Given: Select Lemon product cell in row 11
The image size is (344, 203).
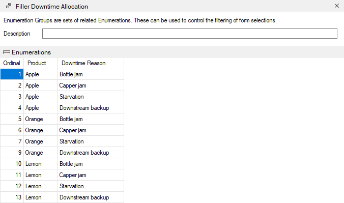Looking at the screenshot, I should (41, 175).
